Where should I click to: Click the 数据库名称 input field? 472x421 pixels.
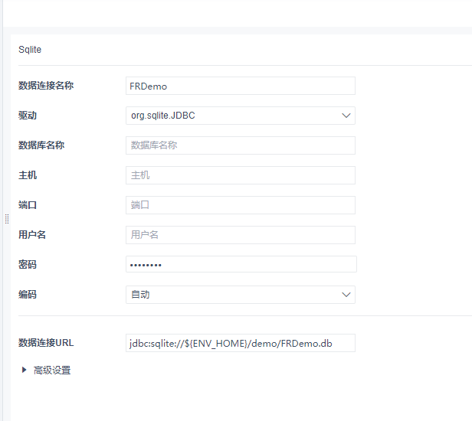[241, 145]
